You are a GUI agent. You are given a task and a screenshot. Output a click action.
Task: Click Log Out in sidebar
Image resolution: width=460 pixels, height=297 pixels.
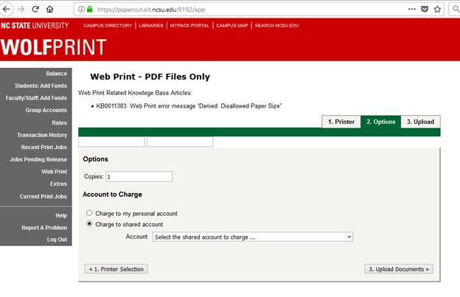click(57, 240)
